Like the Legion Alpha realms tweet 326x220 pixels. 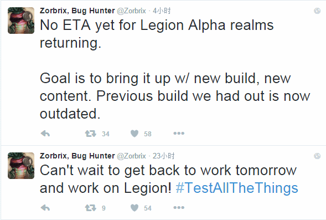pos(134,134)
